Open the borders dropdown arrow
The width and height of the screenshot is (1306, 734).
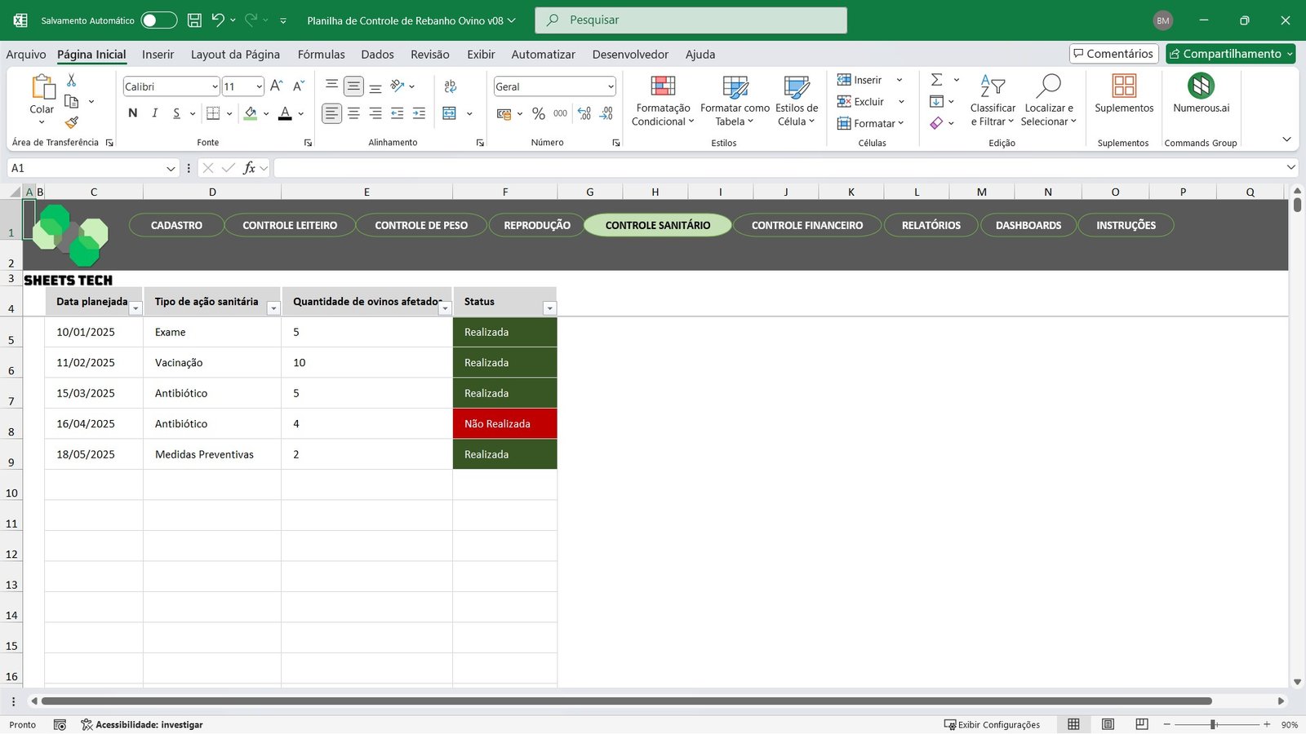point(229,113)
